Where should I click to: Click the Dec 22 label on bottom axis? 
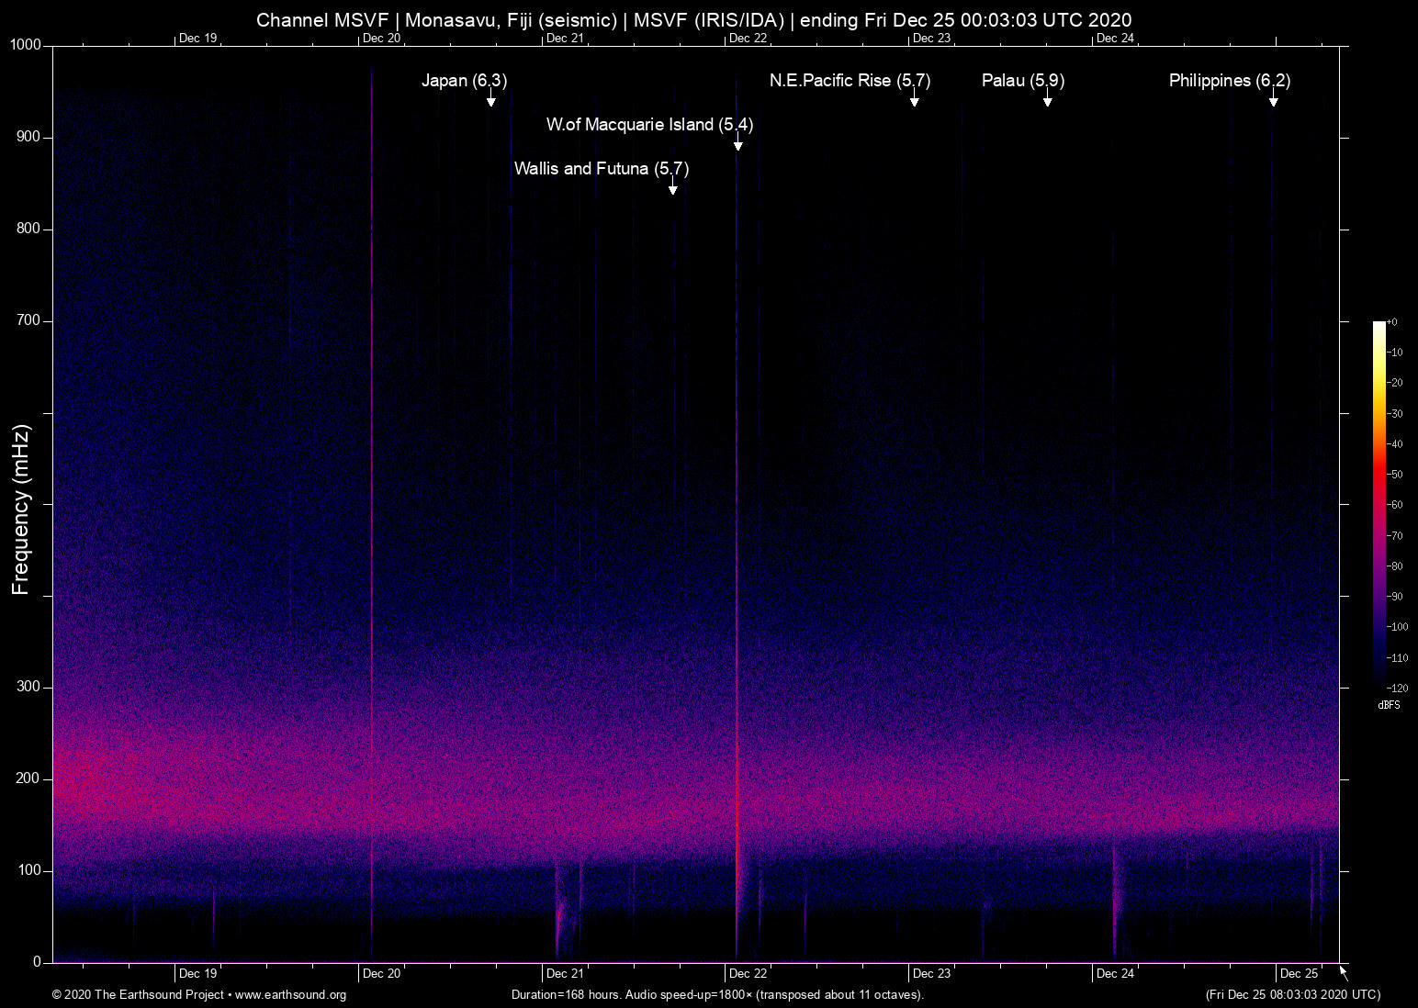coord(748,974)
